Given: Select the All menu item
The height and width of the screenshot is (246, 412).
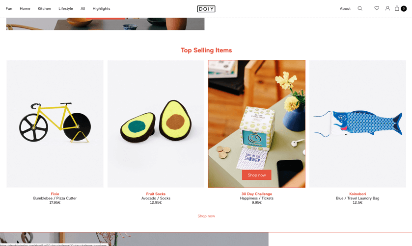Looking at the screenshot, I should [83, 9].
